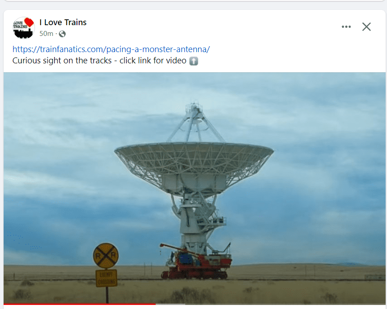
Task: Open the I Love Trains profile picture
Action: (23, 27)
